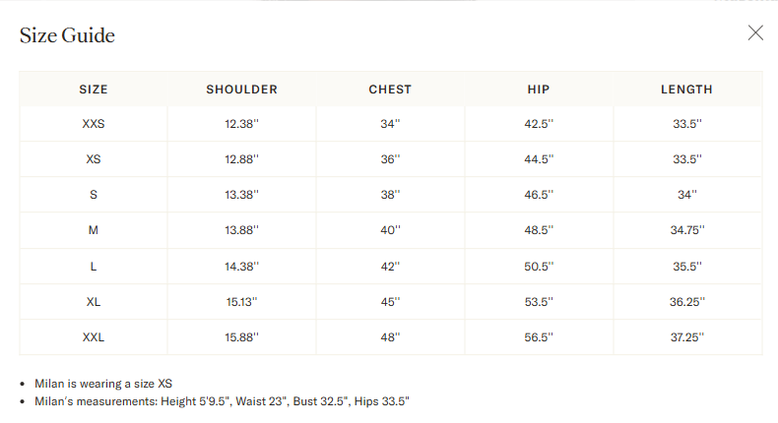This screenshot has height=423, width=778.
Task: Click the SHOULDER column header
Action: click(x=241, y=90)
